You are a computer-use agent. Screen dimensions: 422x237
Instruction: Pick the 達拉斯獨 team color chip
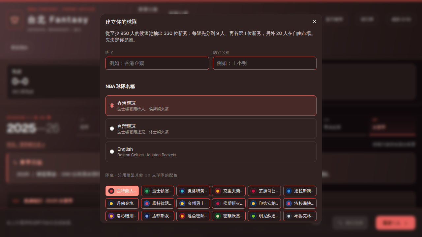click(300, 191)
